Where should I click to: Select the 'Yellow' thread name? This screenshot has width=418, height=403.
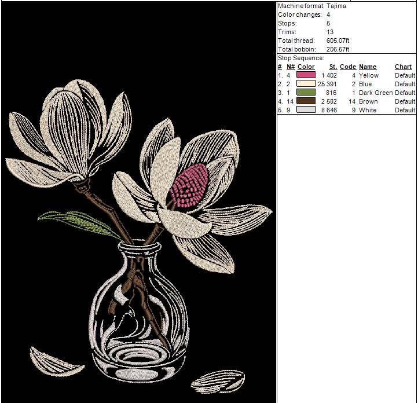point(369,75)
